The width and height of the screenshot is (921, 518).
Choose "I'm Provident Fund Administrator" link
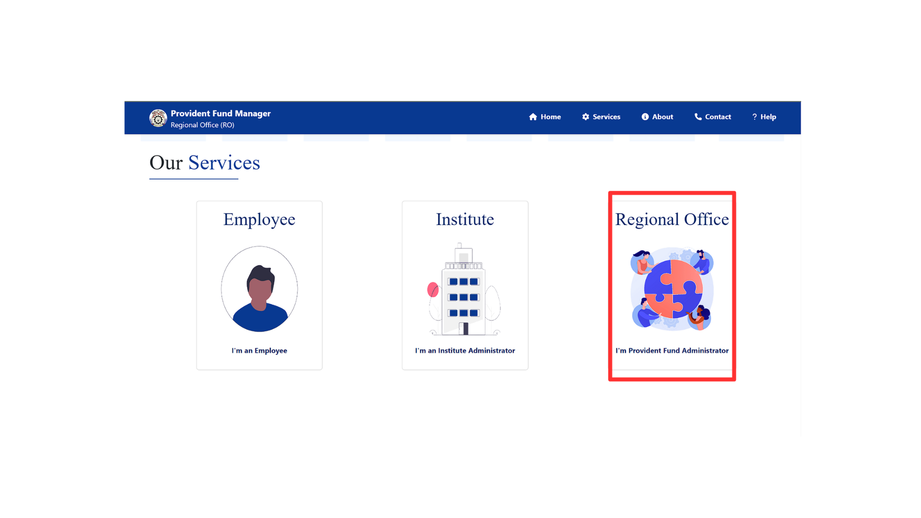[672, 351]
